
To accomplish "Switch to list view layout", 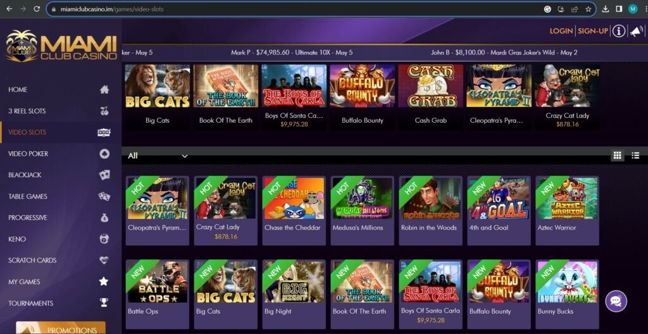I will pyautogui.click(x=635, y=156).
